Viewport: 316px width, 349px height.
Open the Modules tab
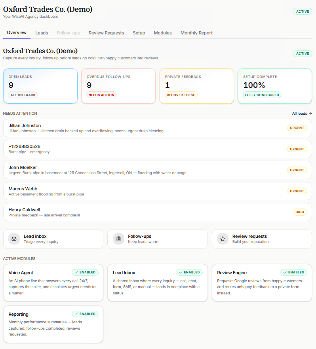coord(163,33)
